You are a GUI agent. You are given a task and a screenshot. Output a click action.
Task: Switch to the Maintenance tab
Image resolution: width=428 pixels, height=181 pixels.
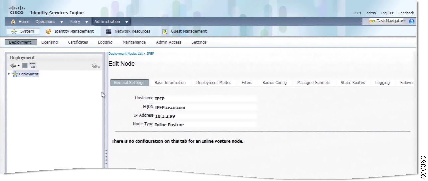pyautogui.click(x=134, y=42)
